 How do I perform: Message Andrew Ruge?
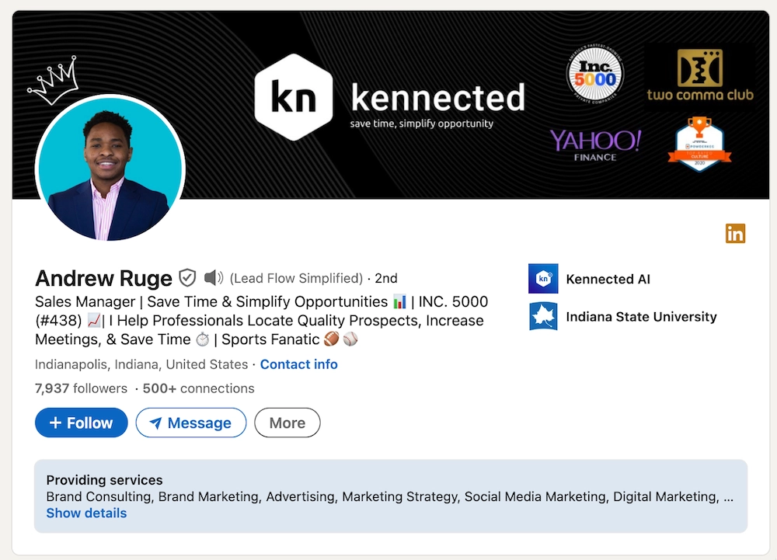click(190, 423)
